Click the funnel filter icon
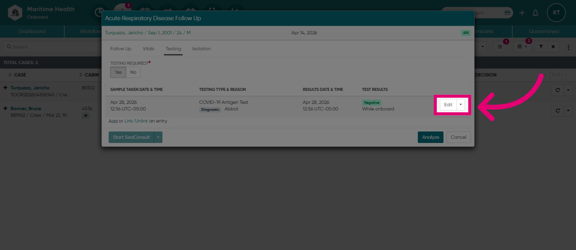576x250 pixels. [x=541, y=47]
